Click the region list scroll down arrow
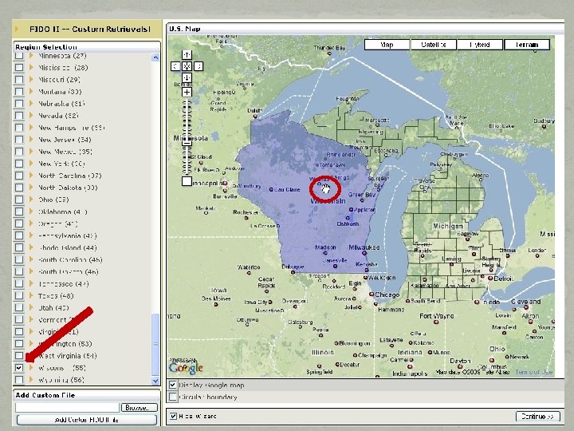The width and height of the screenshot is (574, 431). tap(155, 381)
